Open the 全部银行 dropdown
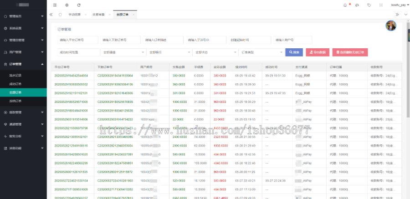Viewport: 410px width, 199px height. pos(169,52)
